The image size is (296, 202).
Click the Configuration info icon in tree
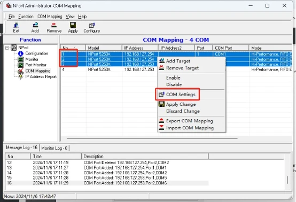[x=21, y=53]
